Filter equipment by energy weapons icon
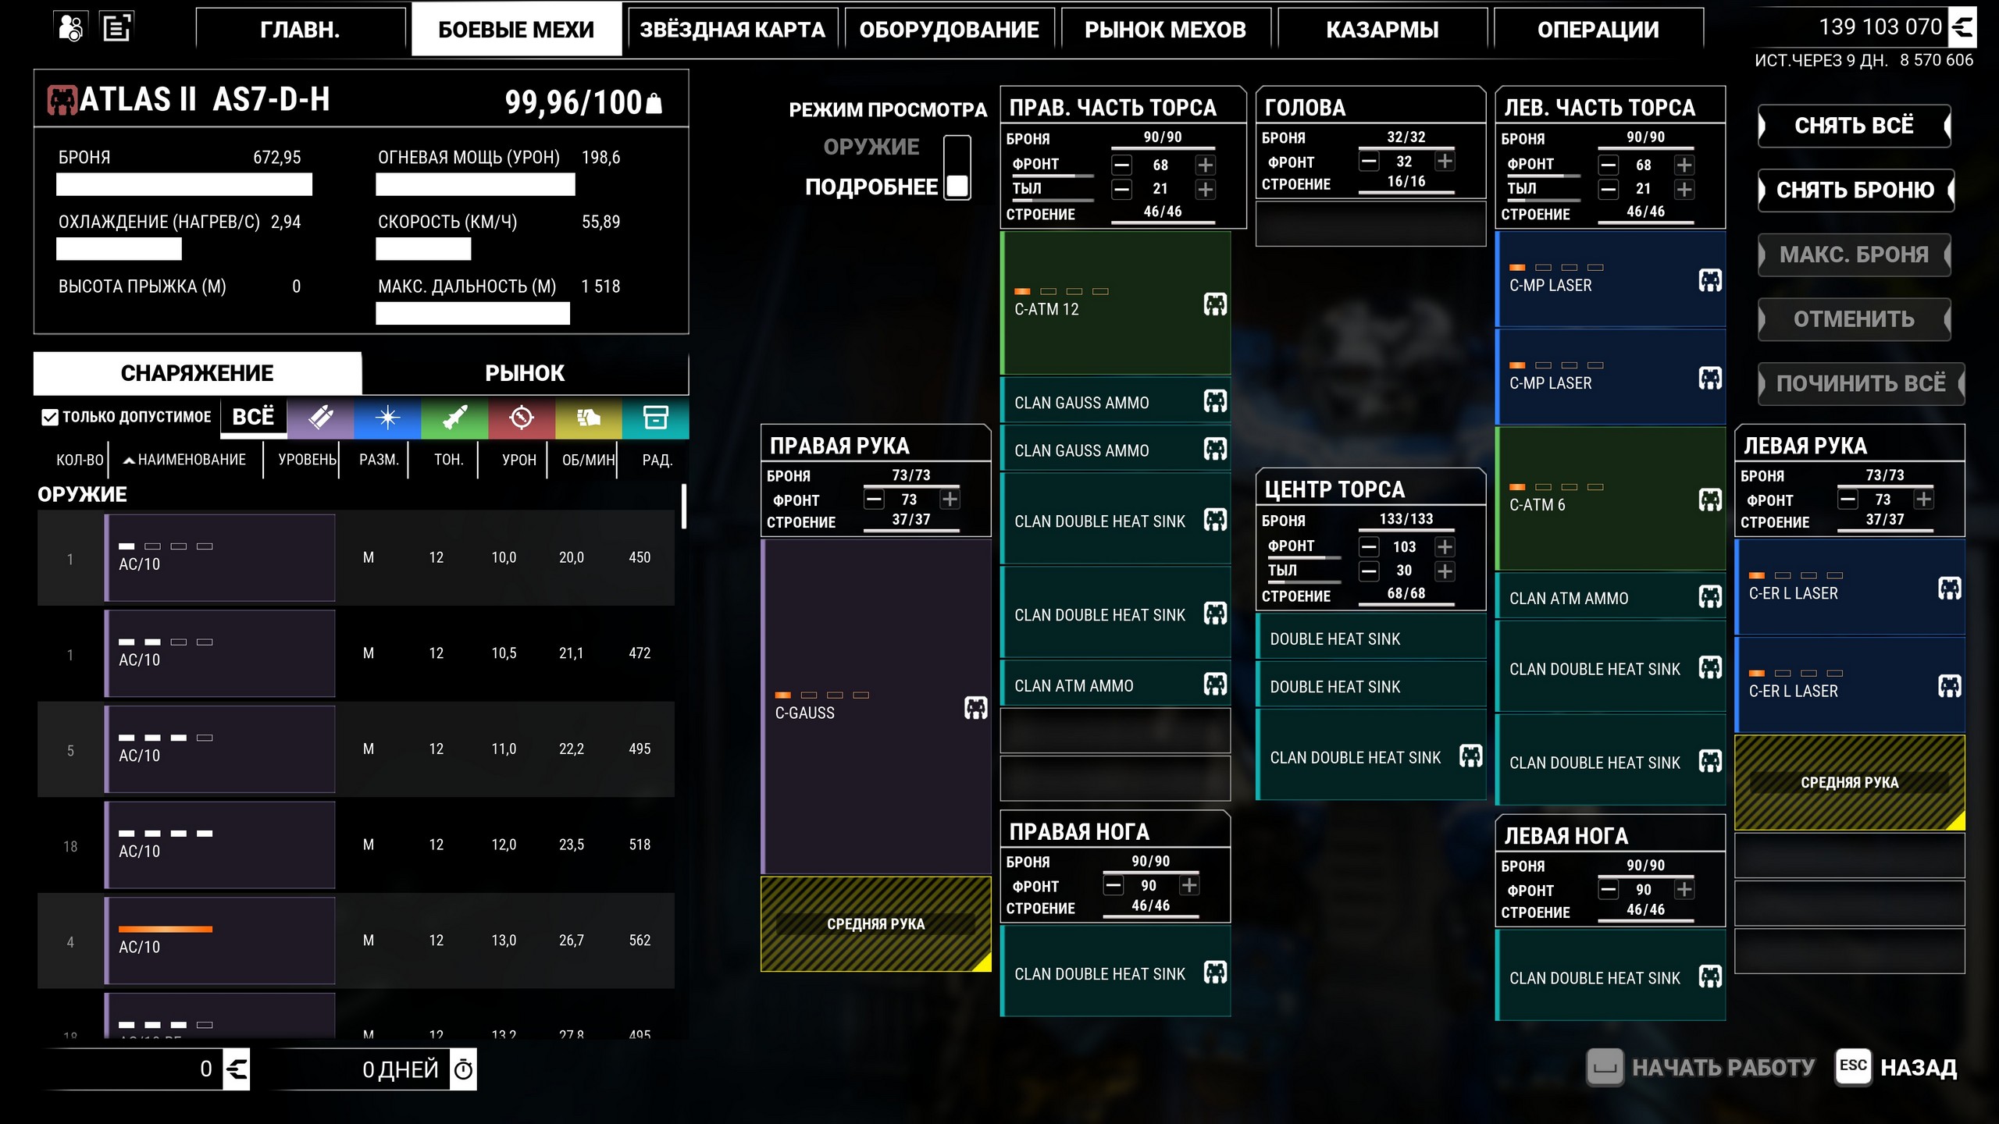 (387, 418)
